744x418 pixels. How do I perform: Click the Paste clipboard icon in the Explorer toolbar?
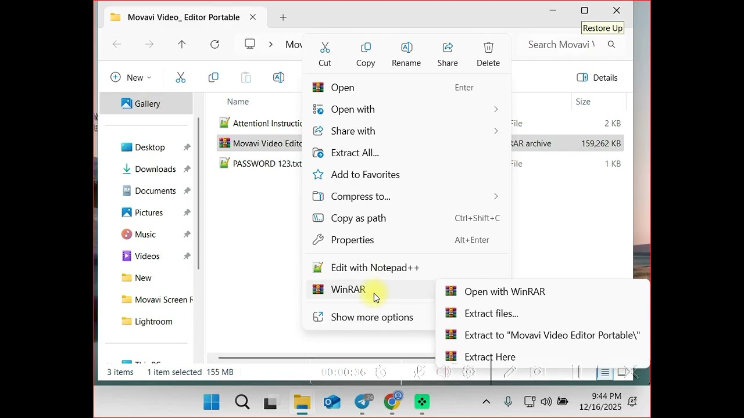(x=246, y=77)
